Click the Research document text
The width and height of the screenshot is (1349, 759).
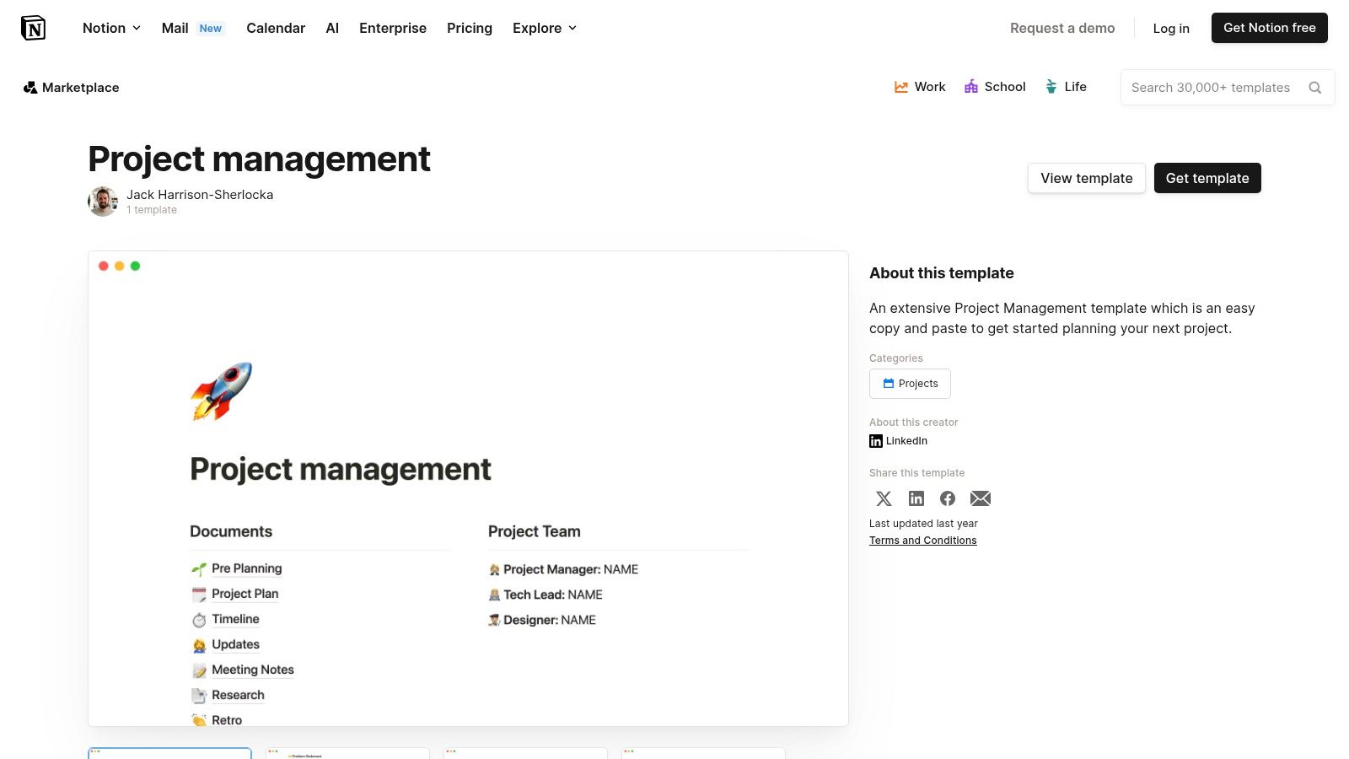pyautogui.click(x=238, y=695)
